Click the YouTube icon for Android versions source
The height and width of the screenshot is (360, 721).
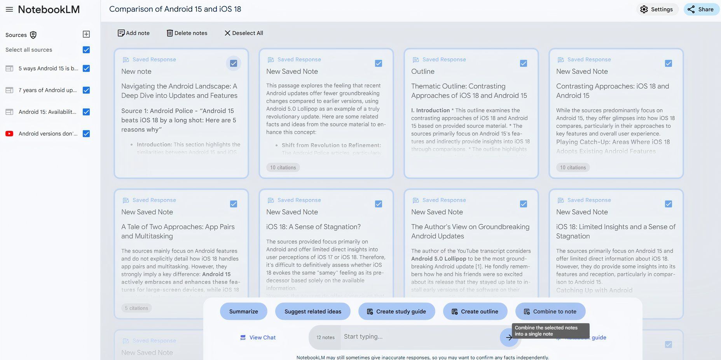9,134
